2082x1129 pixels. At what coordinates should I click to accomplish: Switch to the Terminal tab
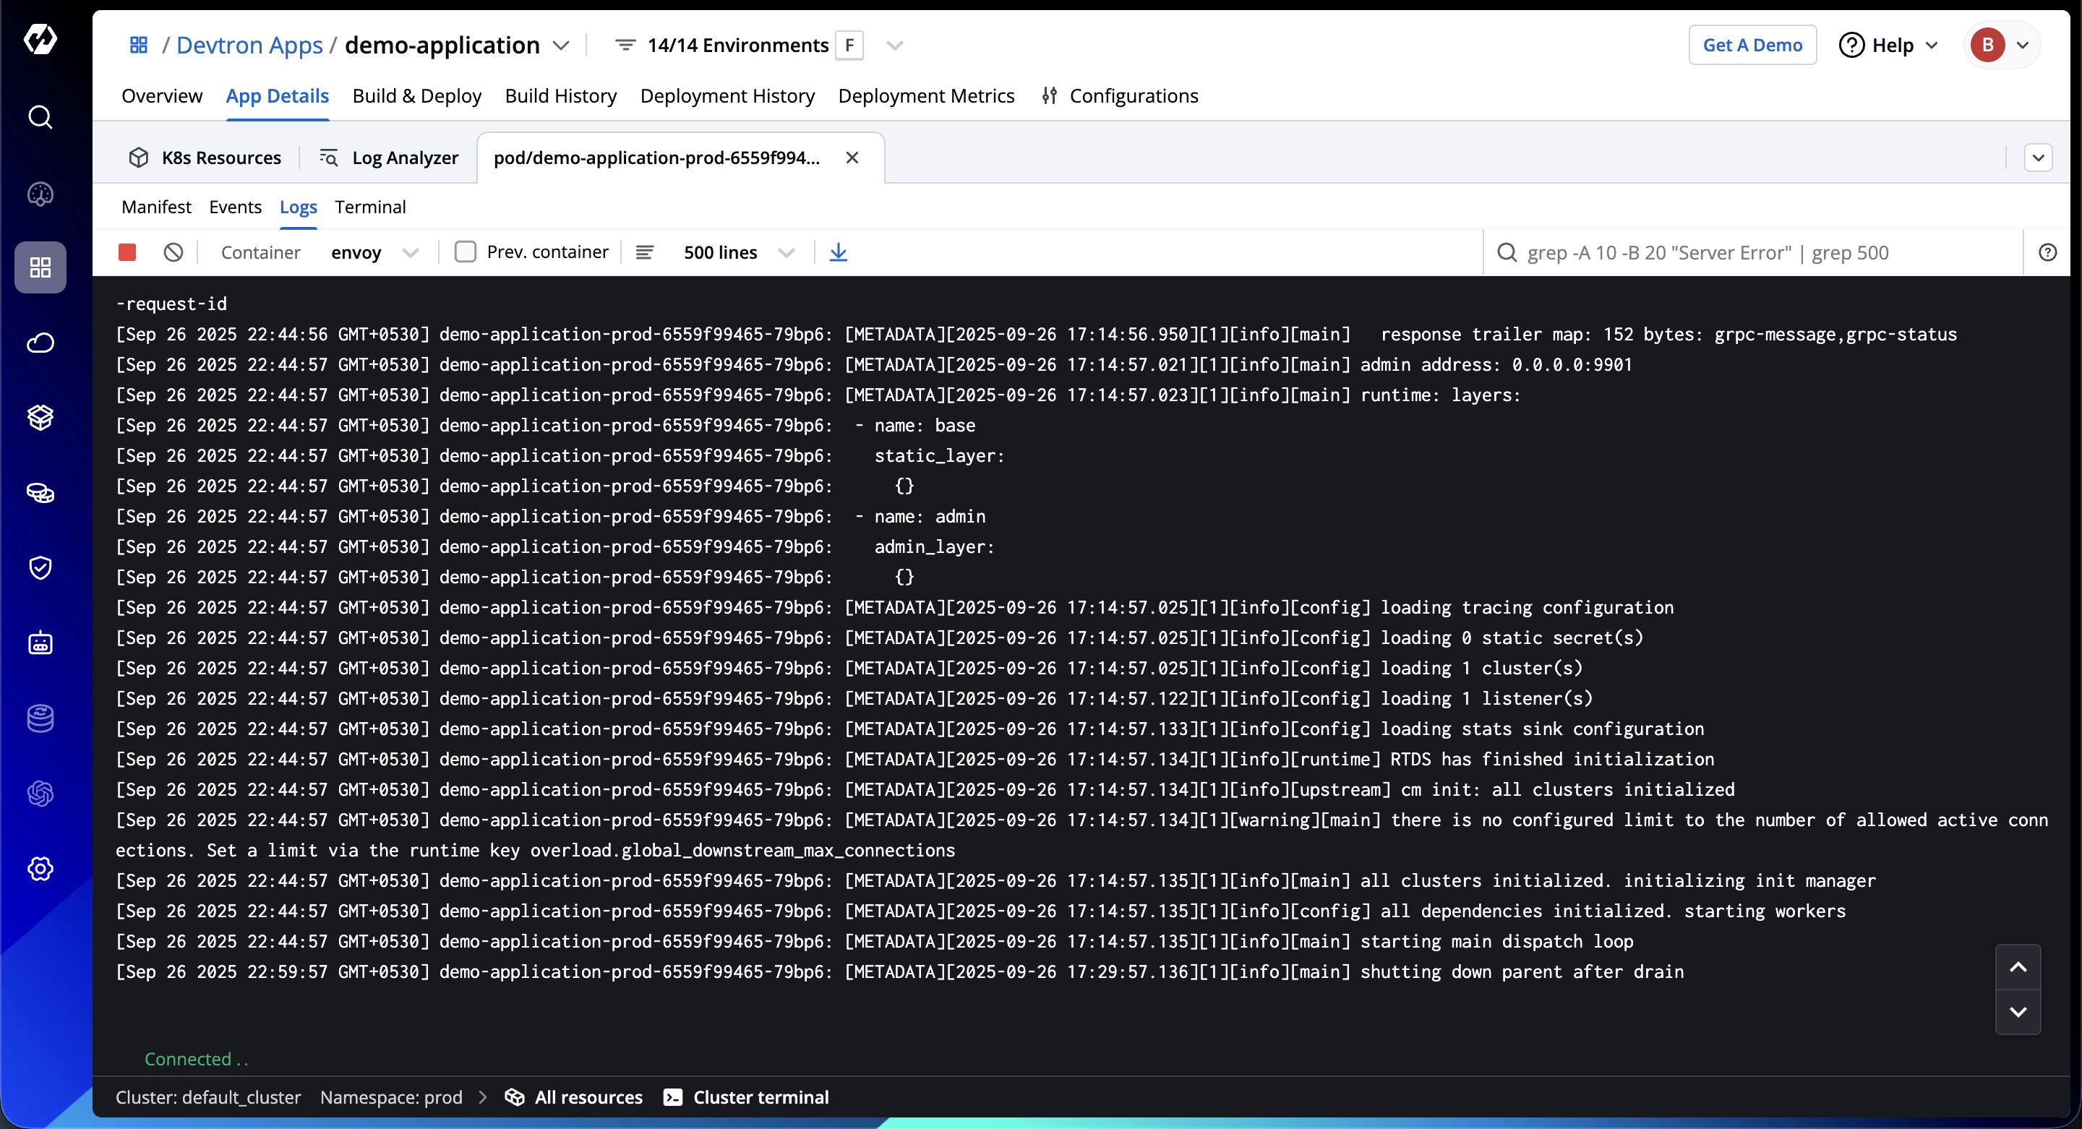coord(370,207)
